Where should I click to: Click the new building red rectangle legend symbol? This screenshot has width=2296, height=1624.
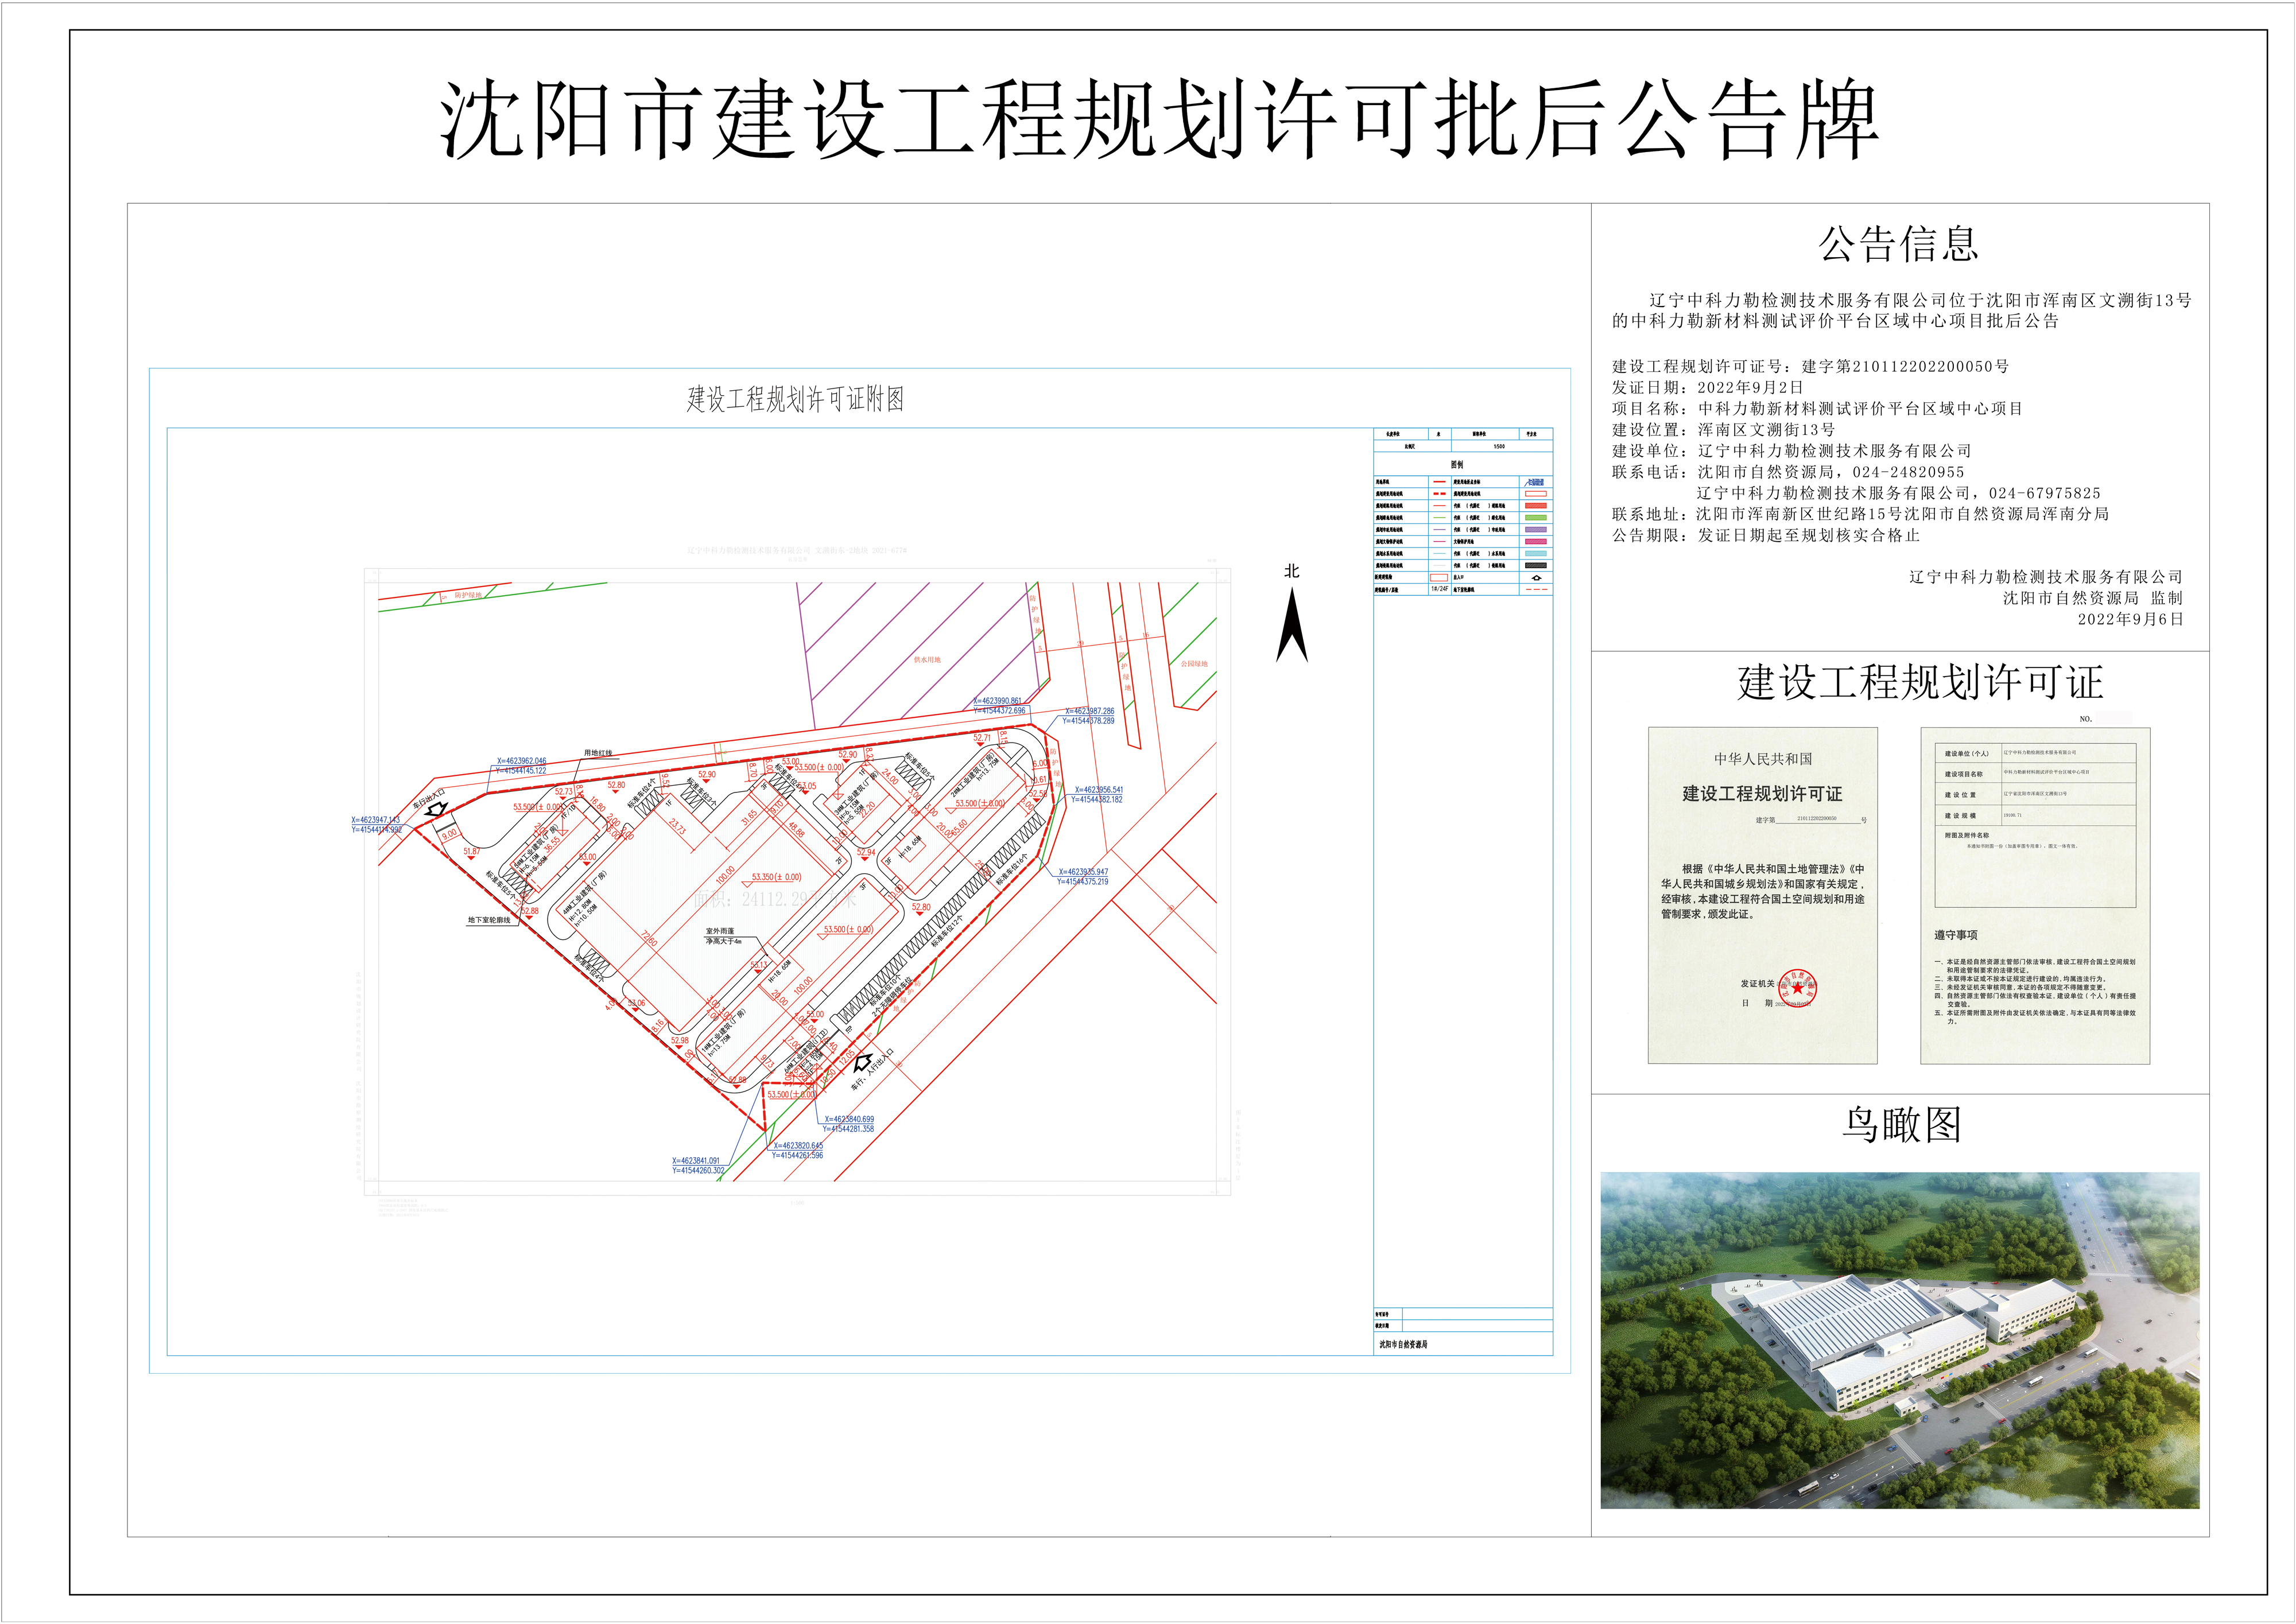[1439, 578]
